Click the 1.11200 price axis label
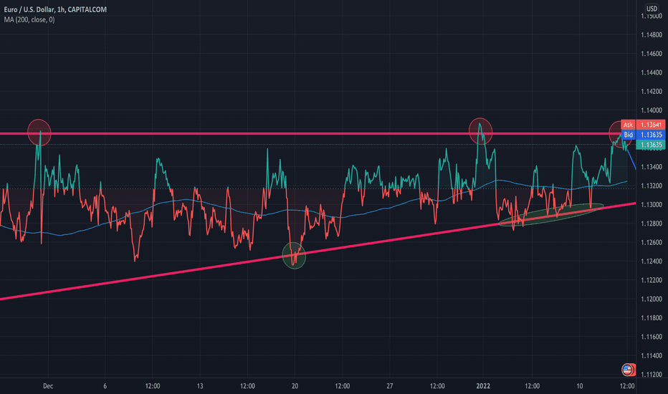The height and width of the screenshot is (394, 668). pos(652,375)
